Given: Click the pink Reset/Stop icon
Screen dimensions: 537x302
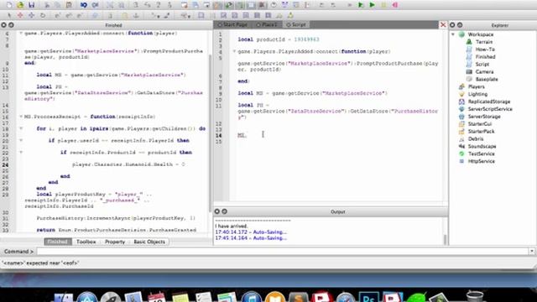Looking at the screenshot, I should [x=395, y=5].
